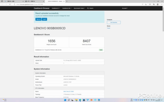Click the multi-core score 8407

[86, 41]
